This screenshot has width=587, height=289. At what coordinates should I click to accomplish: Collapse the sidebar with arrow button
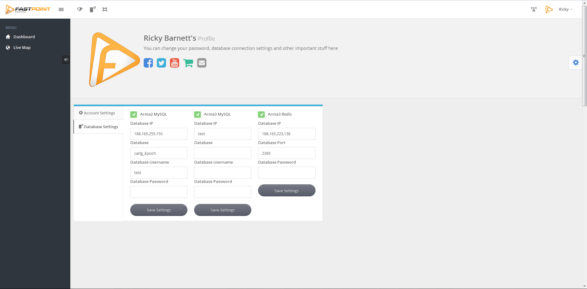[66, 60]
